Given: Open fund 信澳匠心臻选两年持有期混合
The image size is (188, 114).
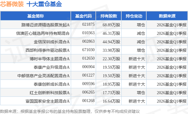Looking at the screenshot, I should [43, 33].
